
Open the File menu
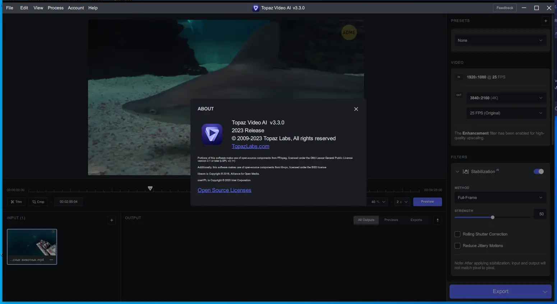click(10, 8)
